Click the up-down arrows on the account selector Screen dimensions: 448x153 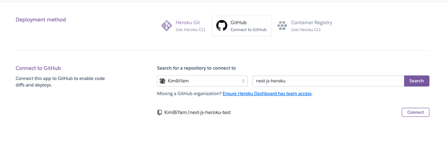coord(243,81)
